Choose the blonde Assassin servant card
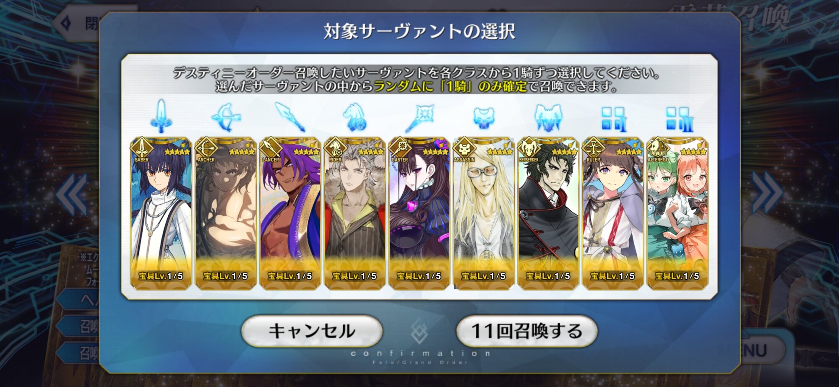Viewport: 839px width, 387px height. tap(484, 213)
